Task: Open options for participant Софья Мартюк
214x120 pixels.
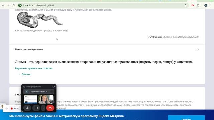Action: [52, 91]
